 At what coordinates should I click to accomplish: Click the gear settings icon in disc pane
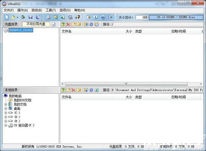pos(91,24)
